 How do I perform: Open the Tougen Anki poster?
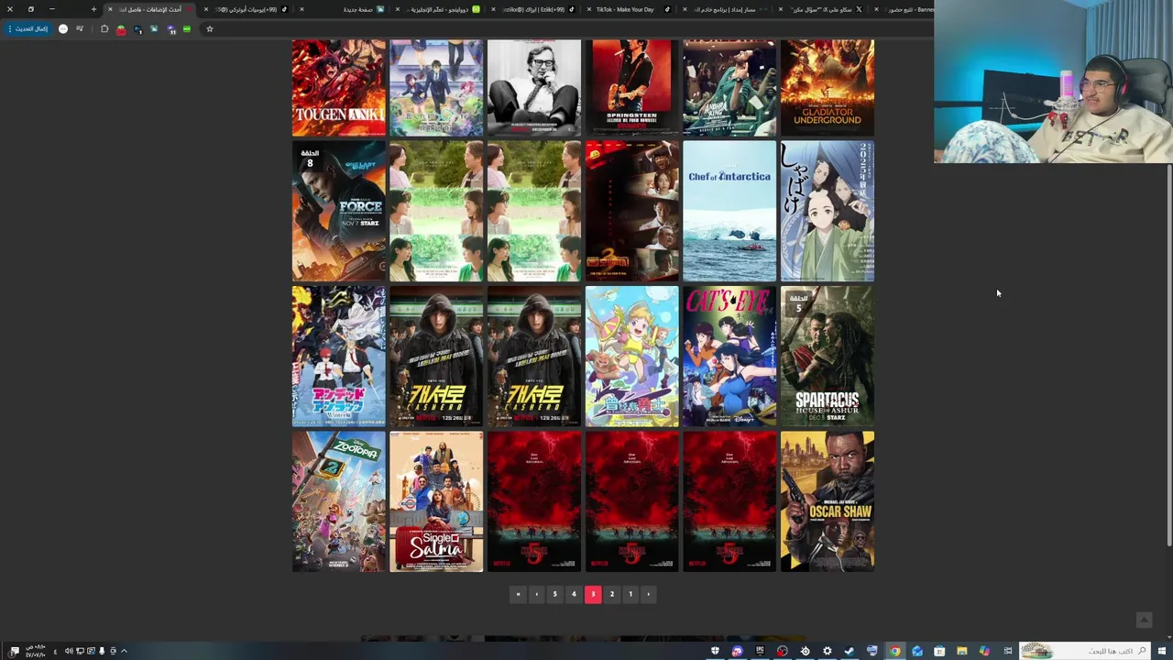338,87
